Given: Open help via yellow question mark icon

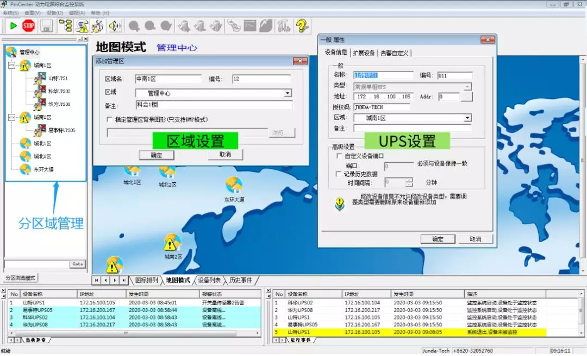Looking at the screenshot, I should tap(302, 26).
